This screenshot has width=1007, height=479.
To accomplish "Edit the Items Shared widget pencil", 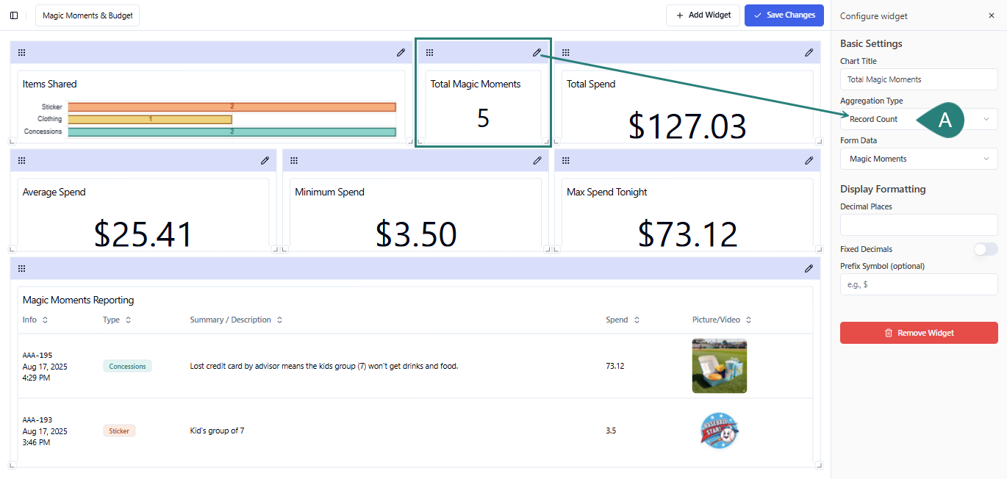I will [x=401, y=52].
